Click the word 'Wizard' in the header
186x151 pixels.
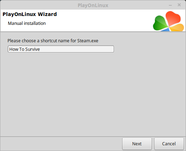pos(47,14)
